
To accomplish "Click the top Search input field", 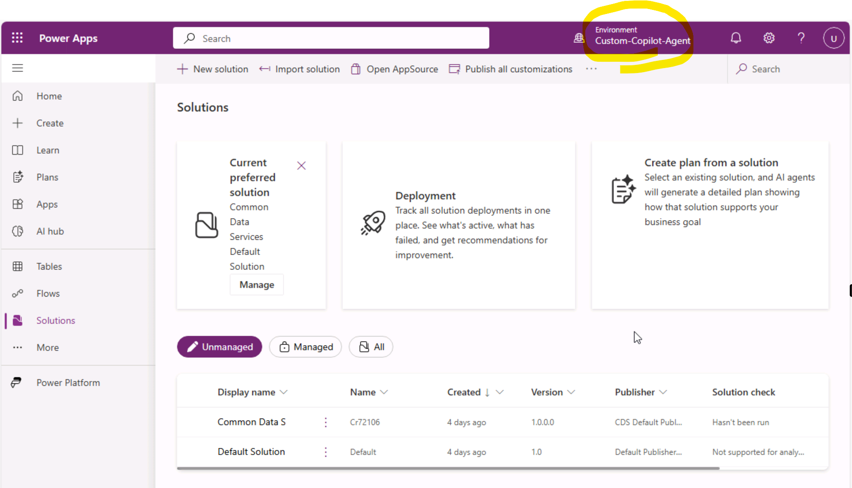I will click(331, 38).
